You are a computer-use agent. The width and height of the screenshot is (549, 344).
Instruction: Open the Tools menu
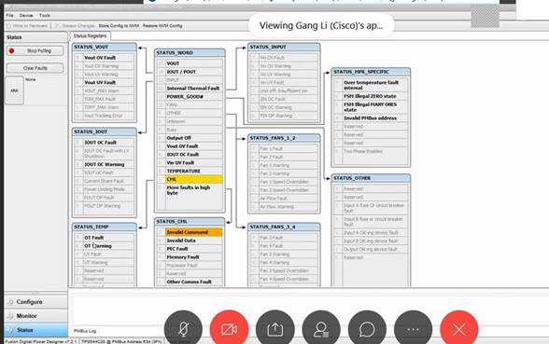tap(45, 15)
